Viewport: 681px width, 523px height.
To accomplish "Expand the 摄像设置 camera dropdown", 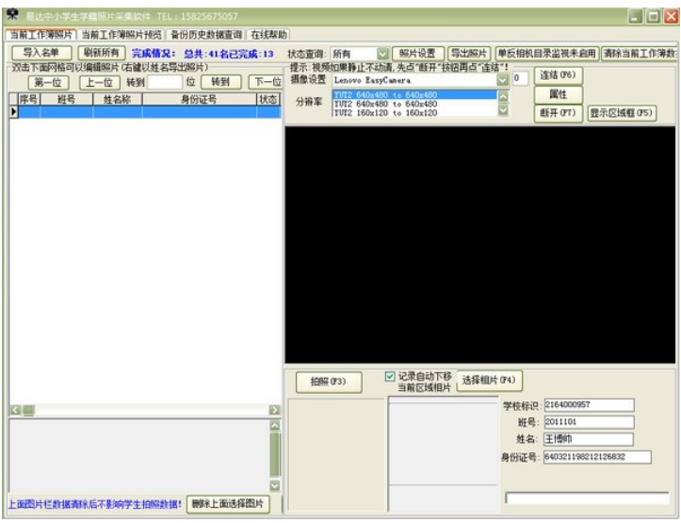I will pyautogui.click(x=502, y=80).
